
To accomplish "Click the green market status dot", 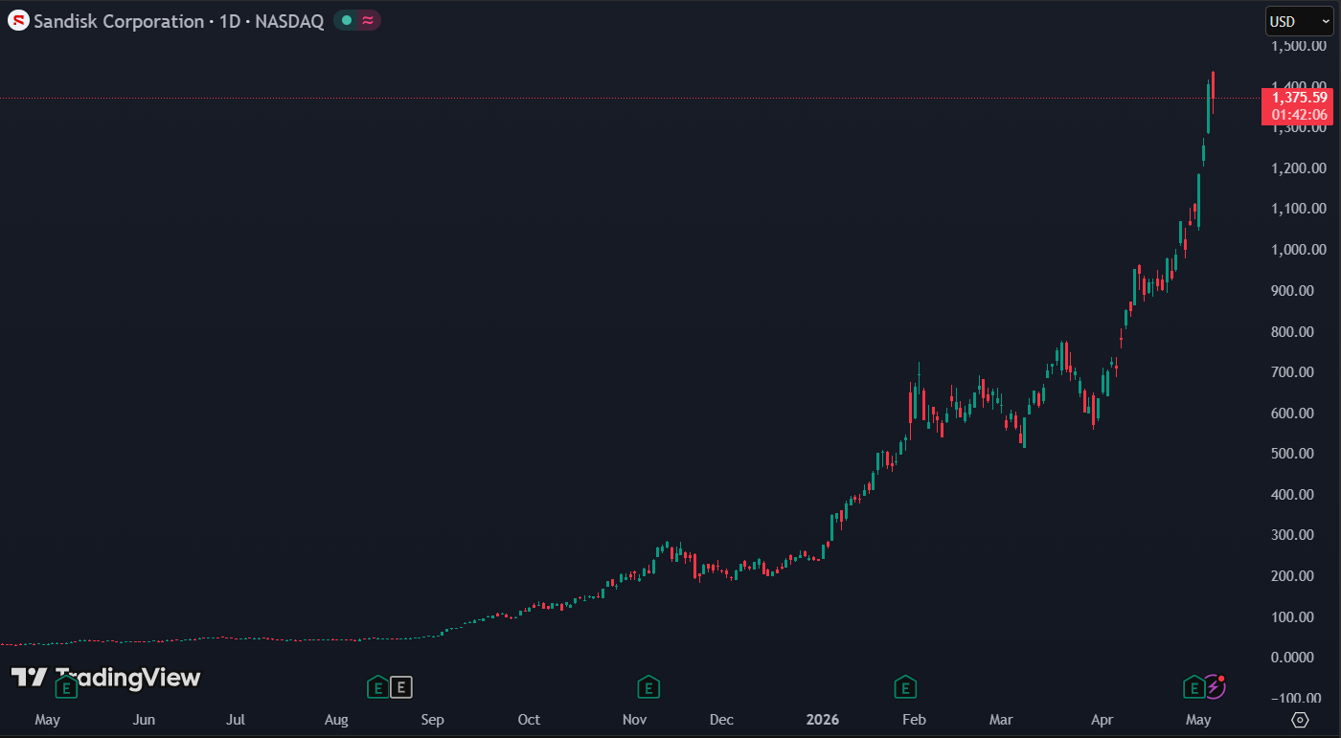I will click(347, 21).
